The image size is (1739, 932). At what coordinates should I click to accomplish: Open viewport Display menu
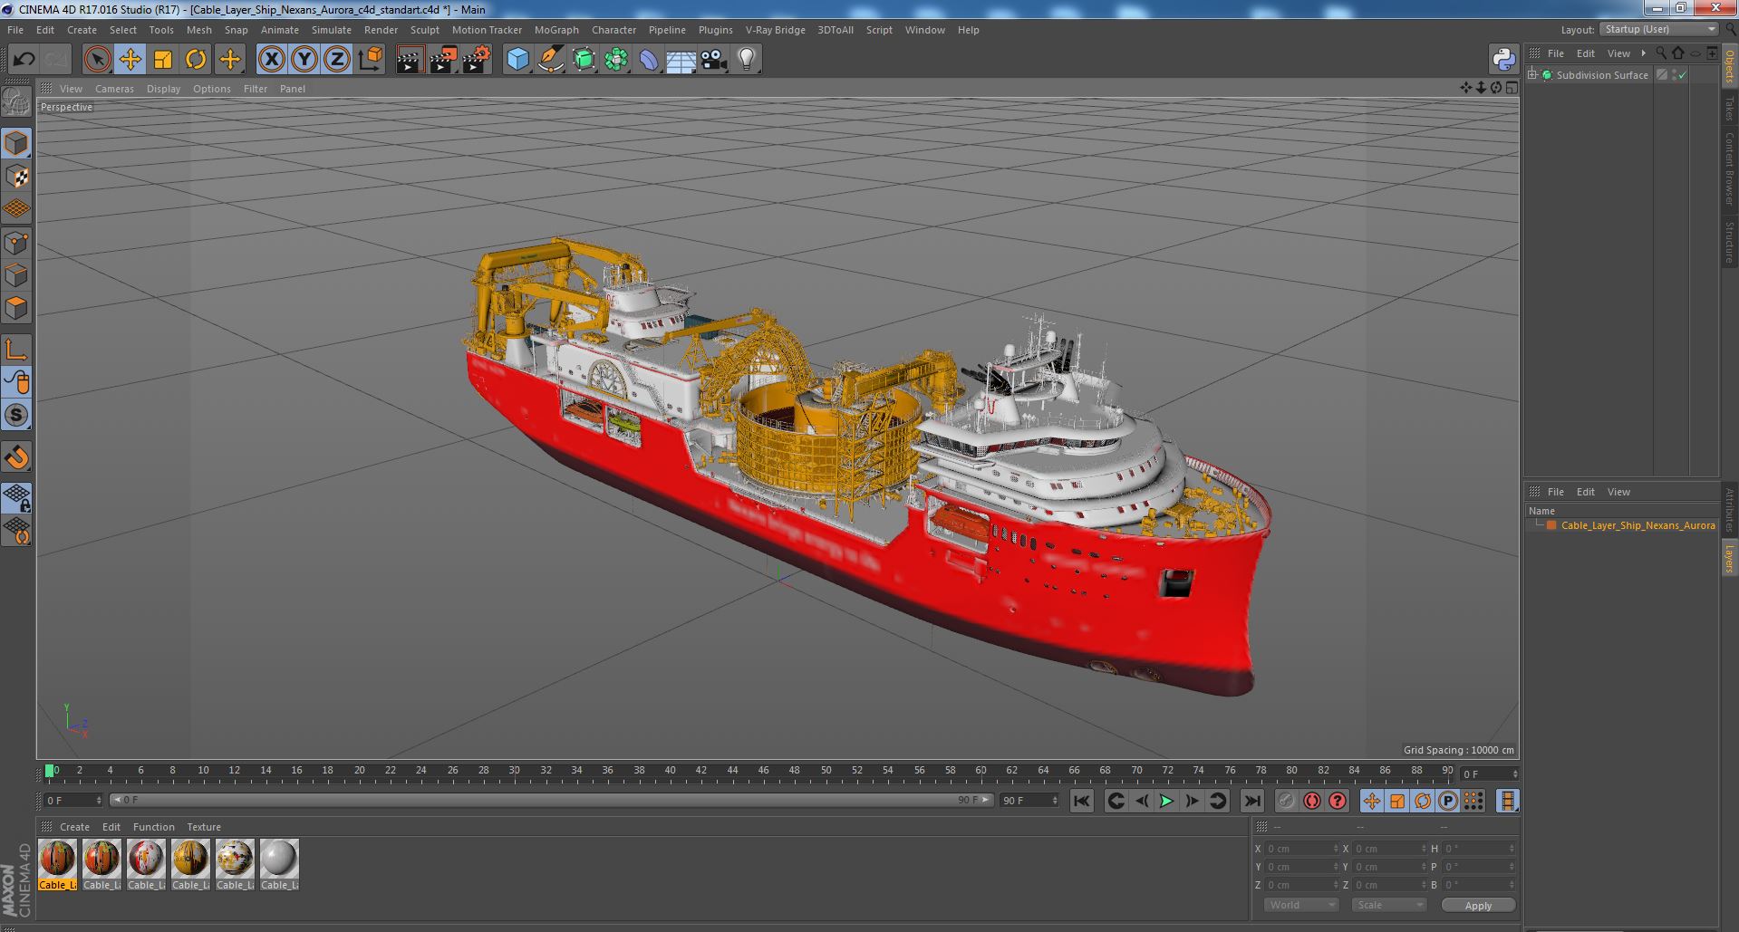pos(163,89)
